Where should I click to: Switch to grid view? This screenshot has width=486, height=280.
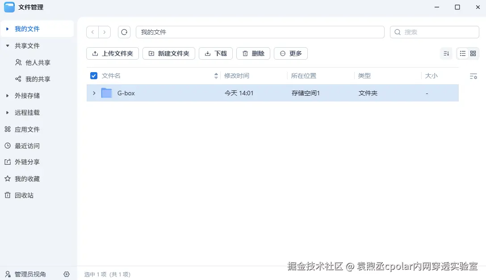pyautogui.click(x=473, y=53)
